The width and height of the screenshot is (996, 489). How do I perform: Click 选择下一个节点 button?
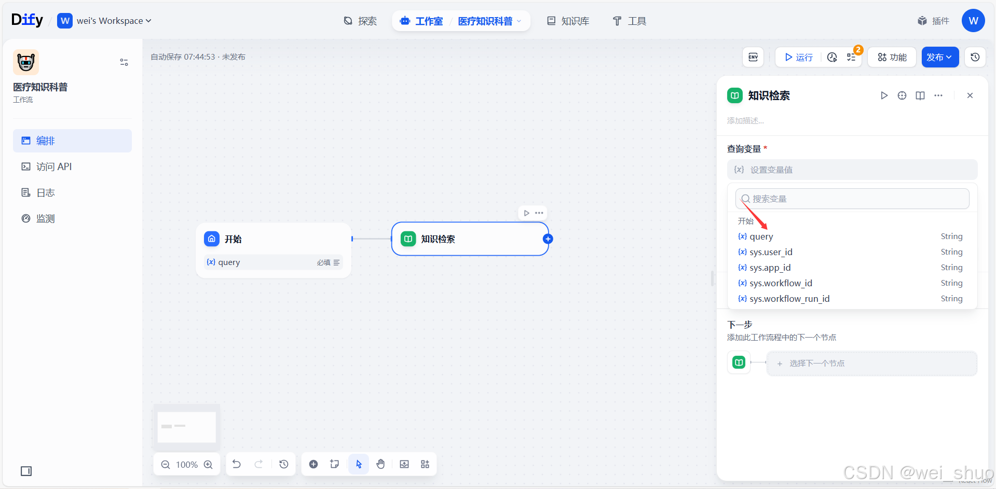tap(871, 363)
